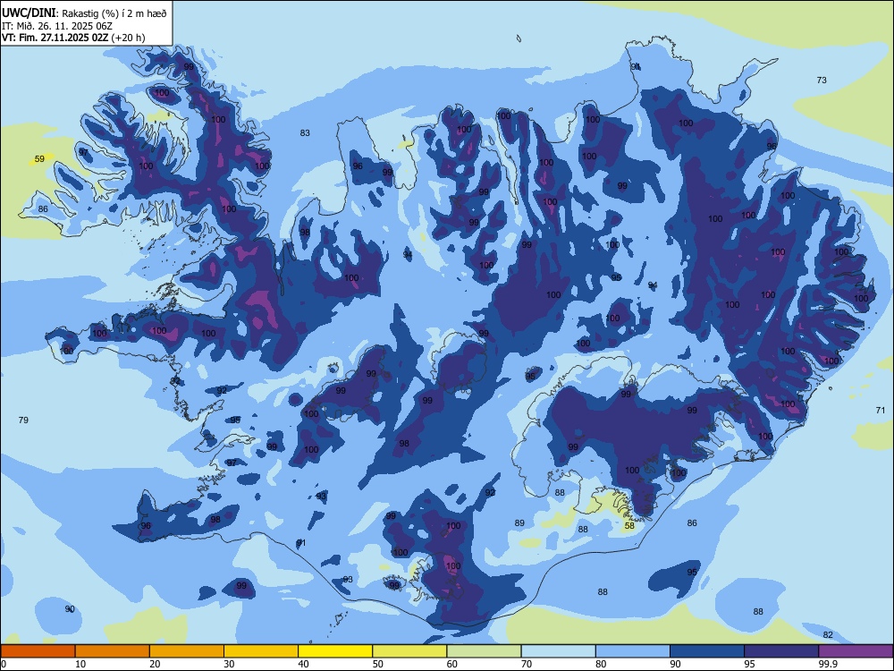Image resolution: width=894 pixels, height=671 pixels.
Task: Click the indigo 95–99.9 legend swatch
Action: tap(781, 651)
